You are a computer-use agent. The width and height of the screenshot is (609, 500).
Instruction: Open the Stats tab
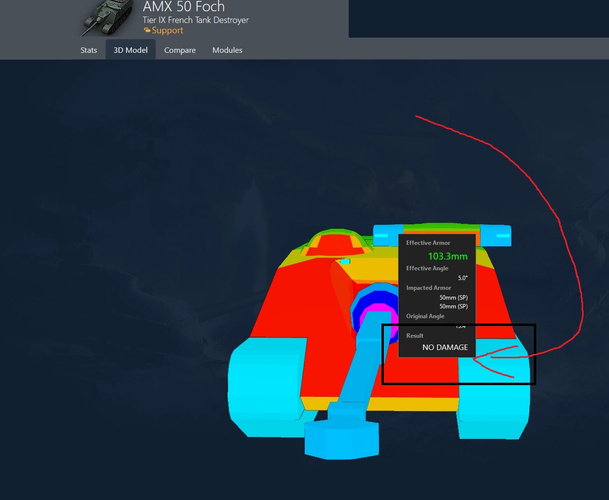(x=88, y=50)
